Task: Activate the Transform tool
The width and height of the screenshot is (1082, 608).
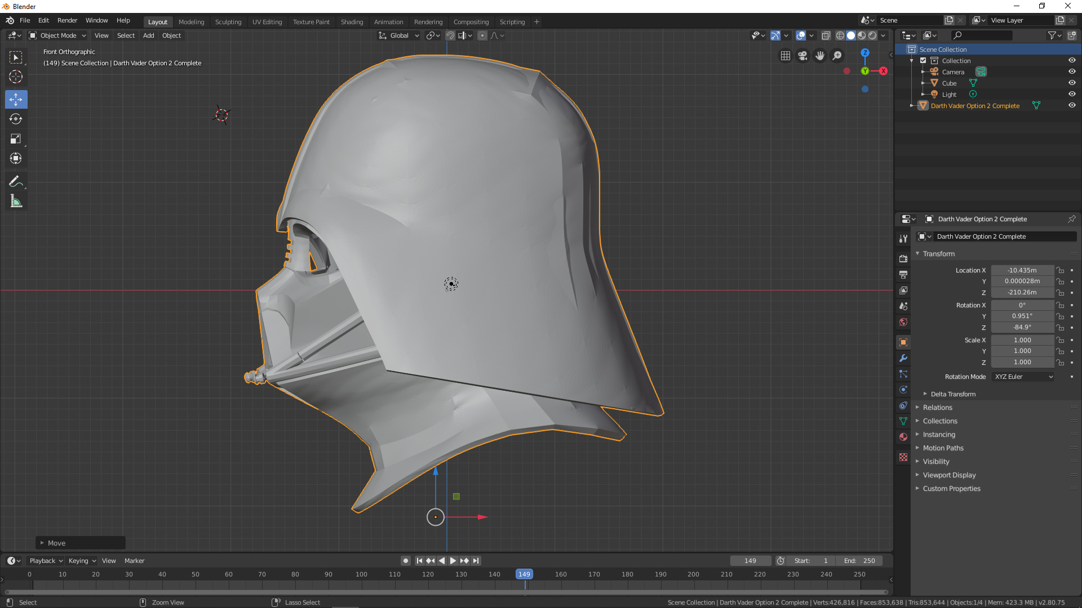Action: (16, 158)
